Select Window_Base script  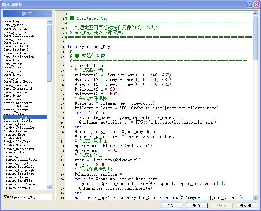coord(15,124)
